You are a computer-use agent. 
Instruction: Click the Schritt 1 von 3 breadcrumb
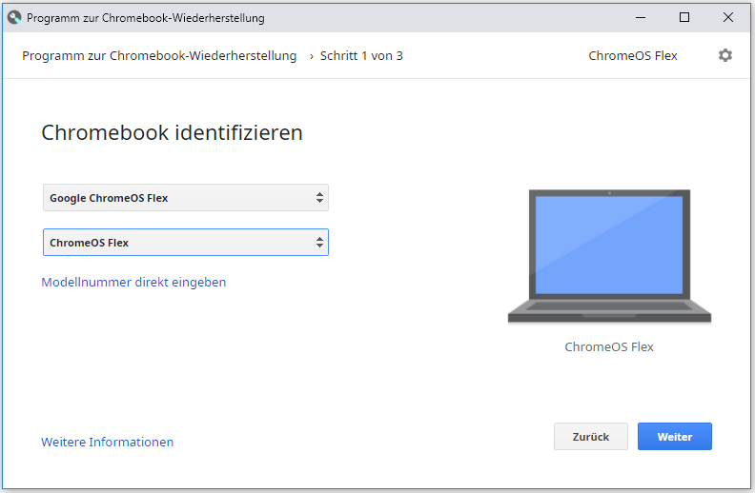361,56
